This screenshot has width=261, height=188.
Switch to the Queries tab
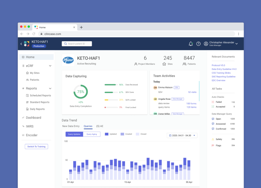[88, 126]
